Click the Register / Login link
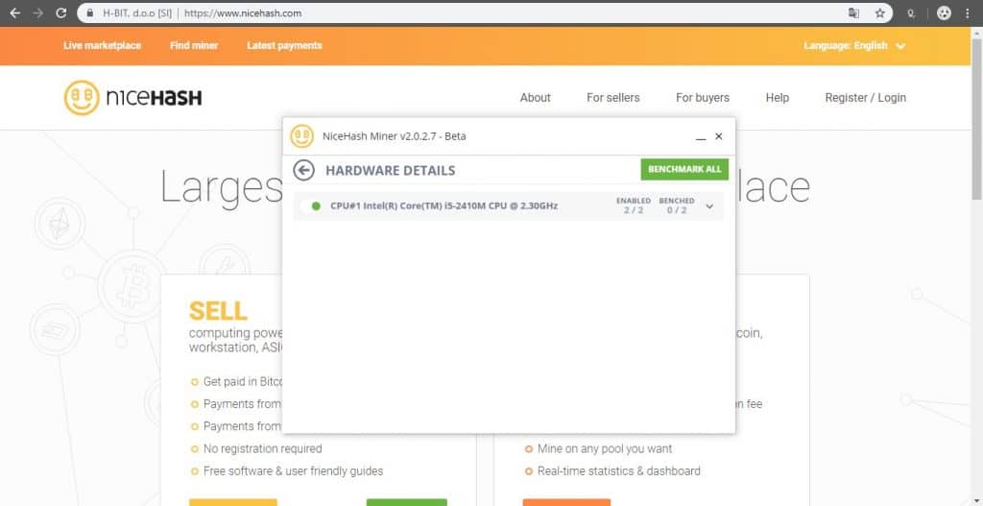 (866, 98)
